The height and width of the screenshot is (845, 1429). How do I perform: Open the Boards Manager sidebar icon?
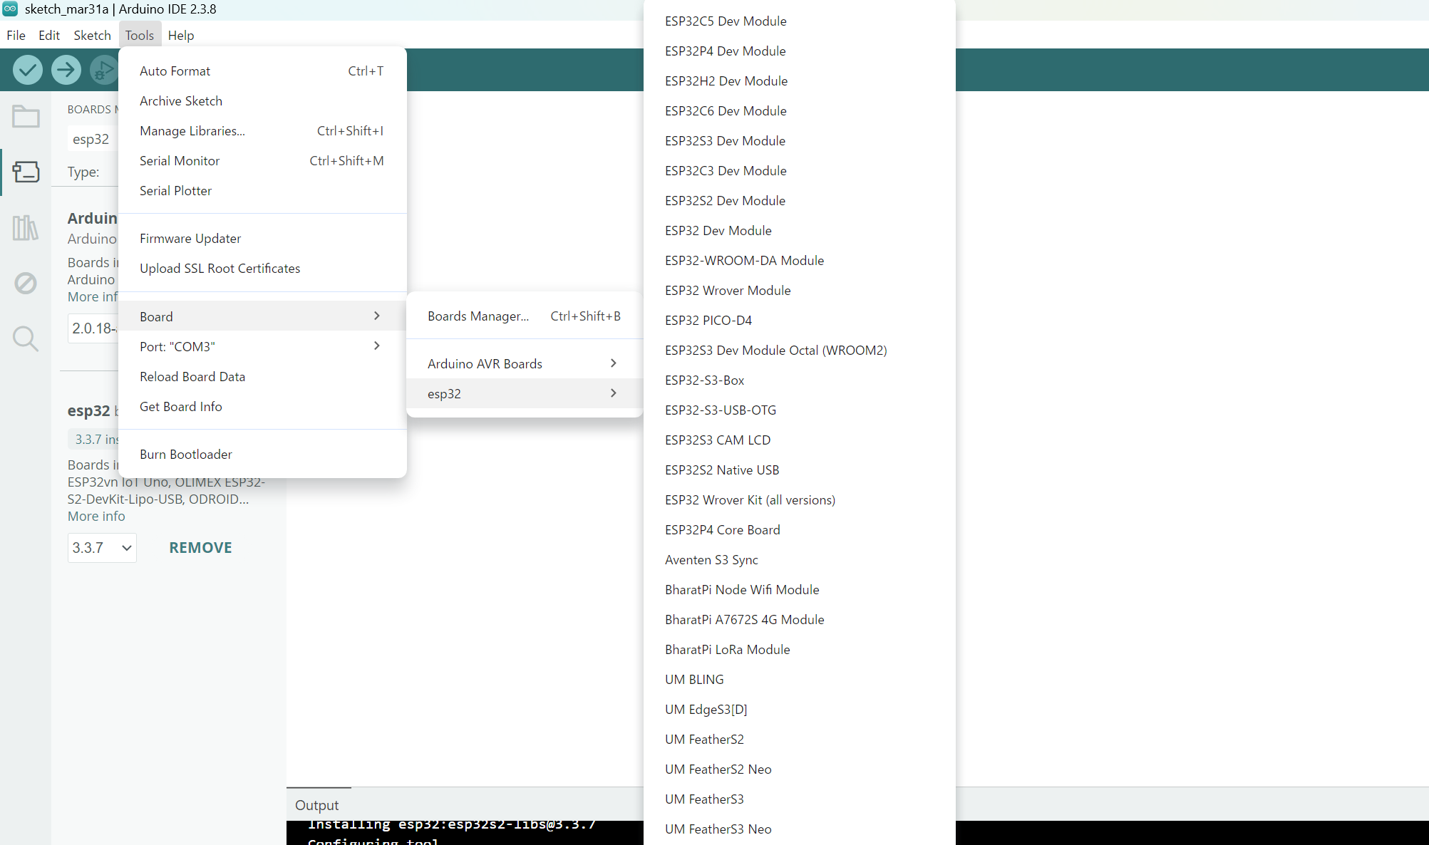tap(26, 172)
